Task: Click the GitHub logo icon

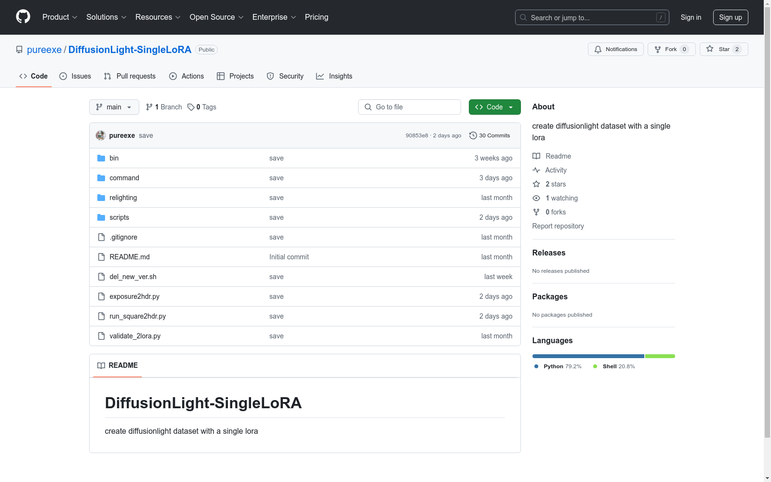Action: point(23,17)
